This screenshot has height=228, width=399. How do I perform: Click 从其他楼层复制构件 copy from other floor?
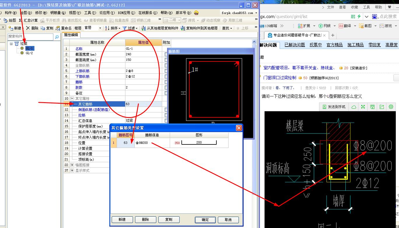[160, 28]
